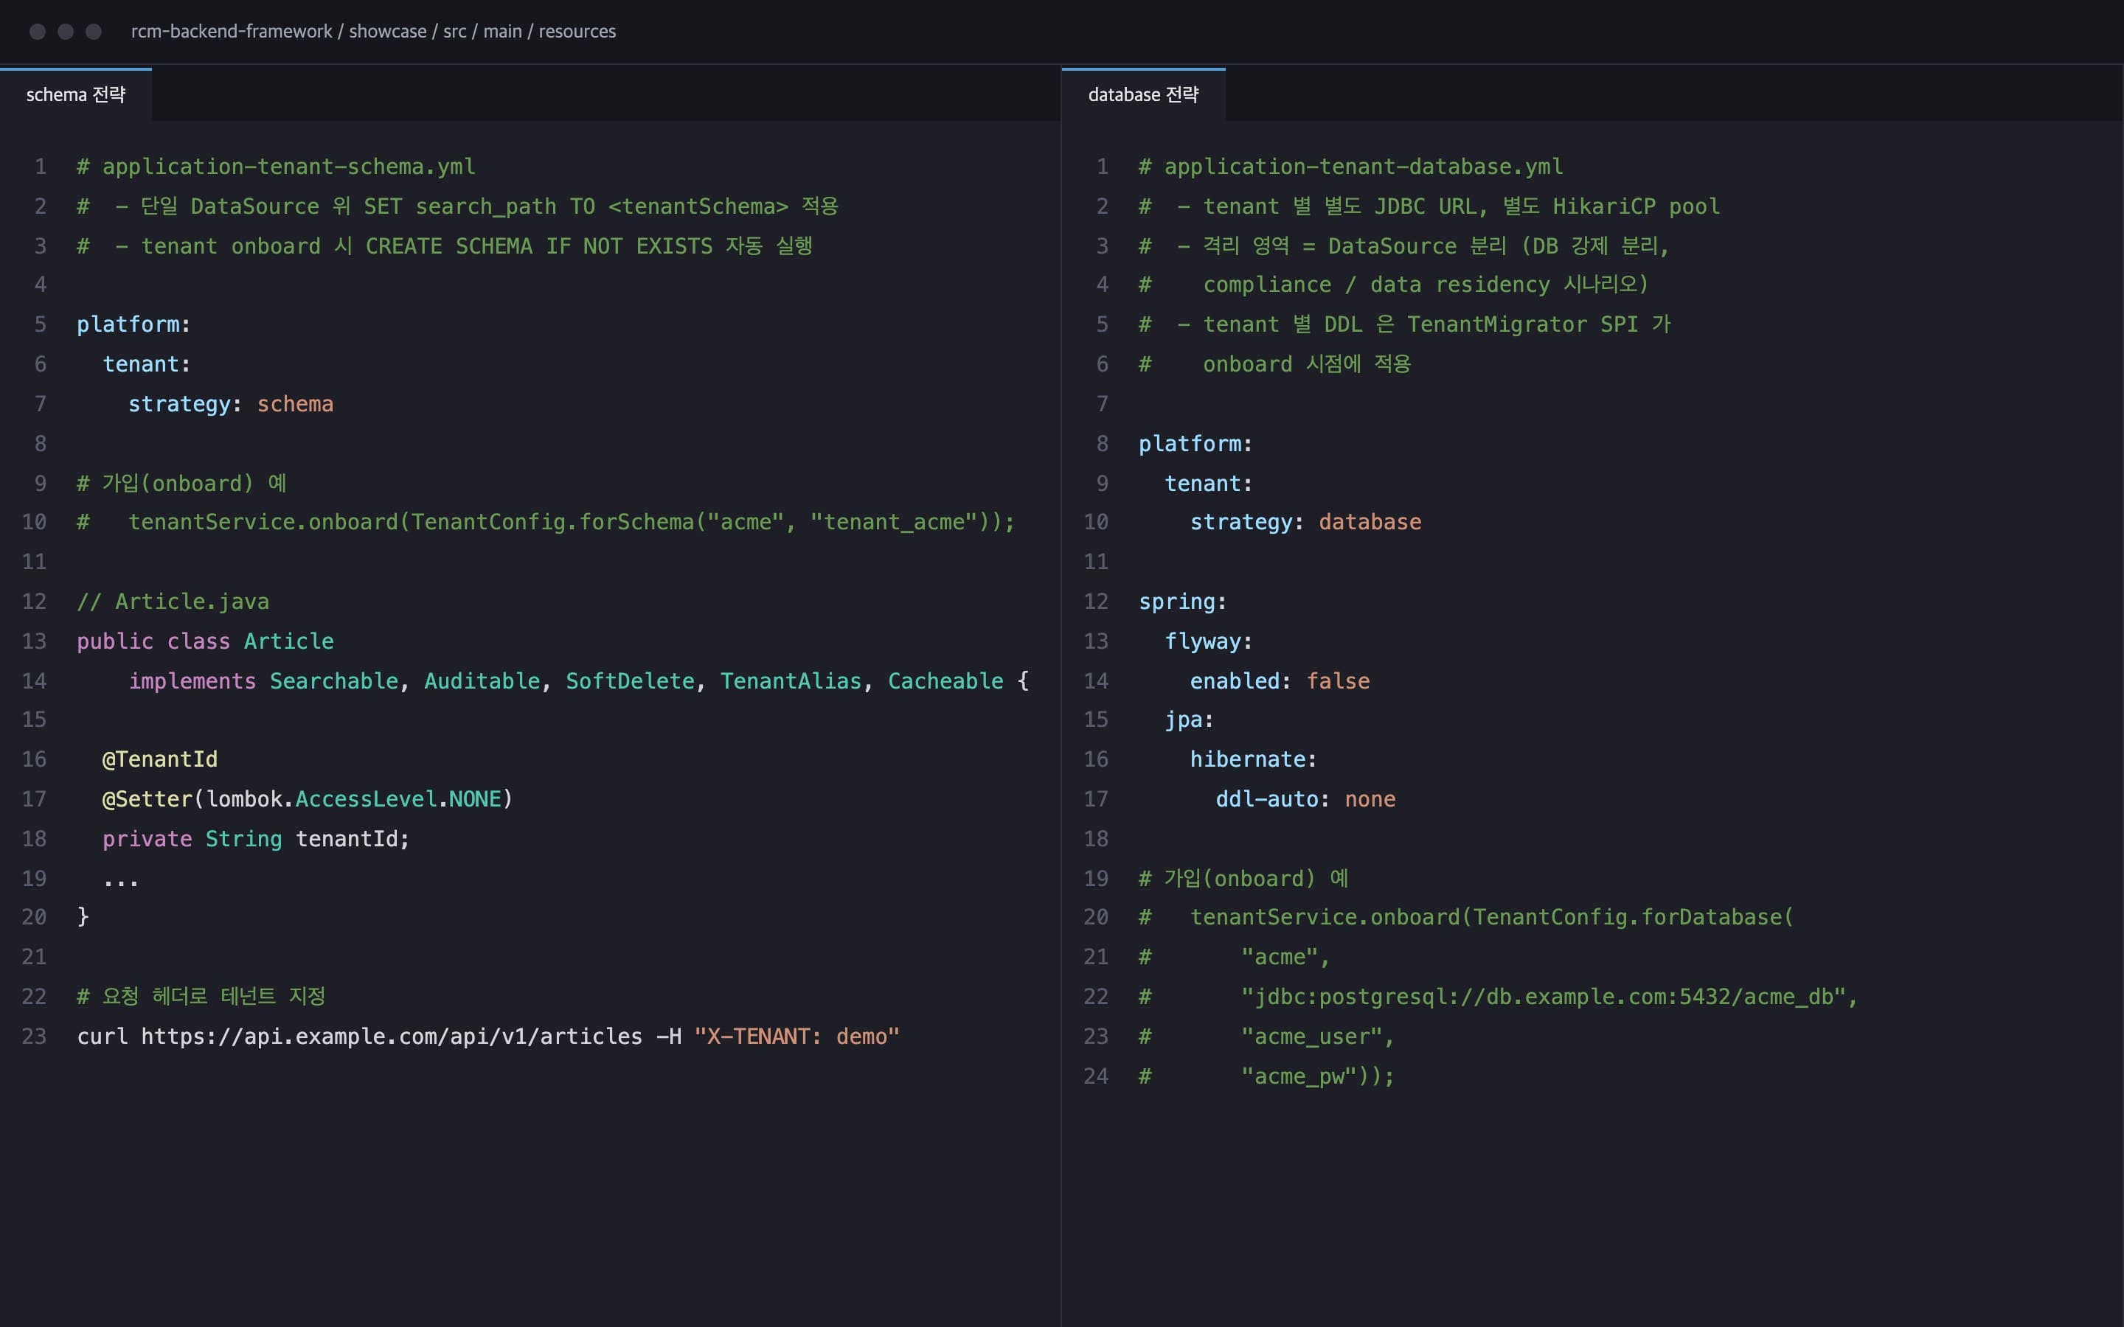Viewport: 2124px width, 1327px height.
Task: Switch to the 'database 전략' tab
Action: pyautogui.click(x=1142, y=95)
